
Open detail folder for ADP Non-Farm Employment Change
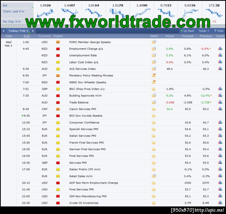pyautogui.click(x=154, y=183)
